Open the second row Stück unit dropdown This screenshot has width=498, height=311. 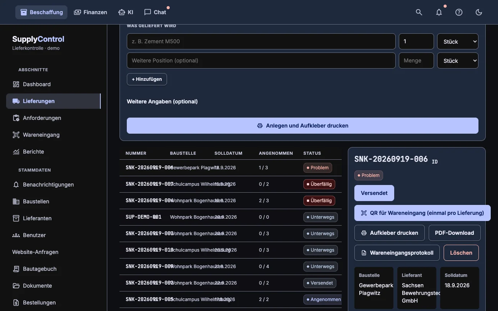[458, 61]
